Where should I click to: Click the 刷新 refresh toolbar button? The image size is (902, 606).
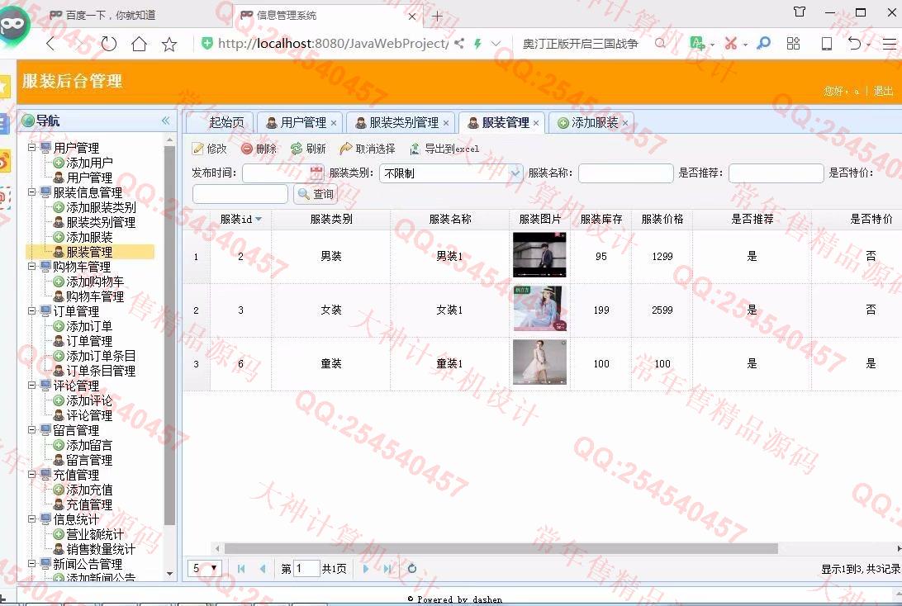pos(309,149)
